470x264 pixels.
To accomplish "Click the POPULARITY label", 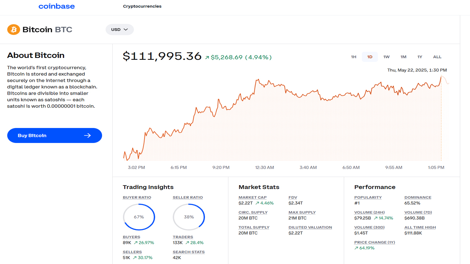I will (x=368, y=197).
